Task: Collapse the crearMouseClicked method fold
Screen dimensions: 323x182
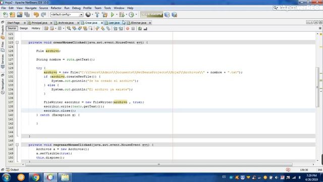Action: (17, 42)
